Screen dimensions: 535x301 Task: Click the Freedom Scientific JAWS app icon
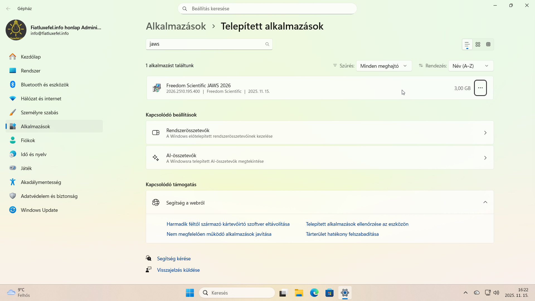(157, 88)
